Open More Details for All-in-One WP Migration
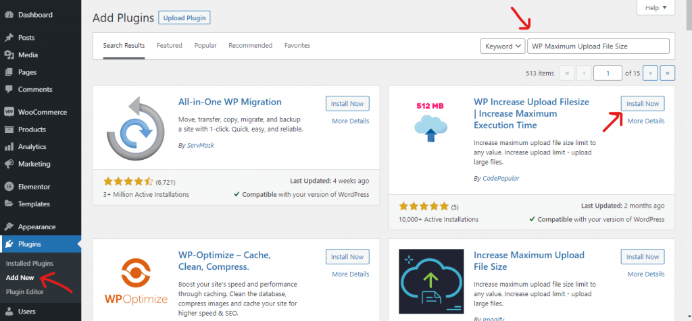 pyautogui.click(x=351, y=121)
